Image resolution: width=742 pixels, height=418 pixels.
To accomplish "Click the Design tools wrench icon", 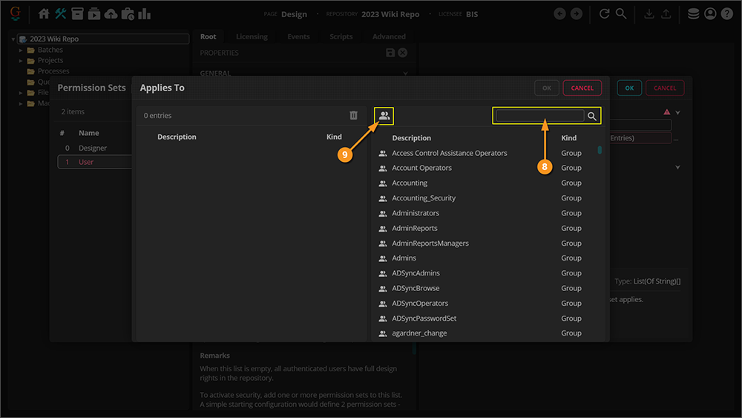I will pos(61,14).
